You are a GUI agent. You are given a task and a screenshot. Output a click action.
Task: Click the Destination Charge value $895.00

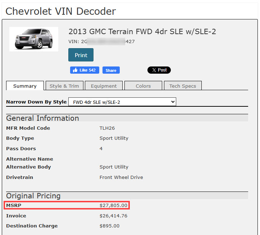[x=109, y=226]
